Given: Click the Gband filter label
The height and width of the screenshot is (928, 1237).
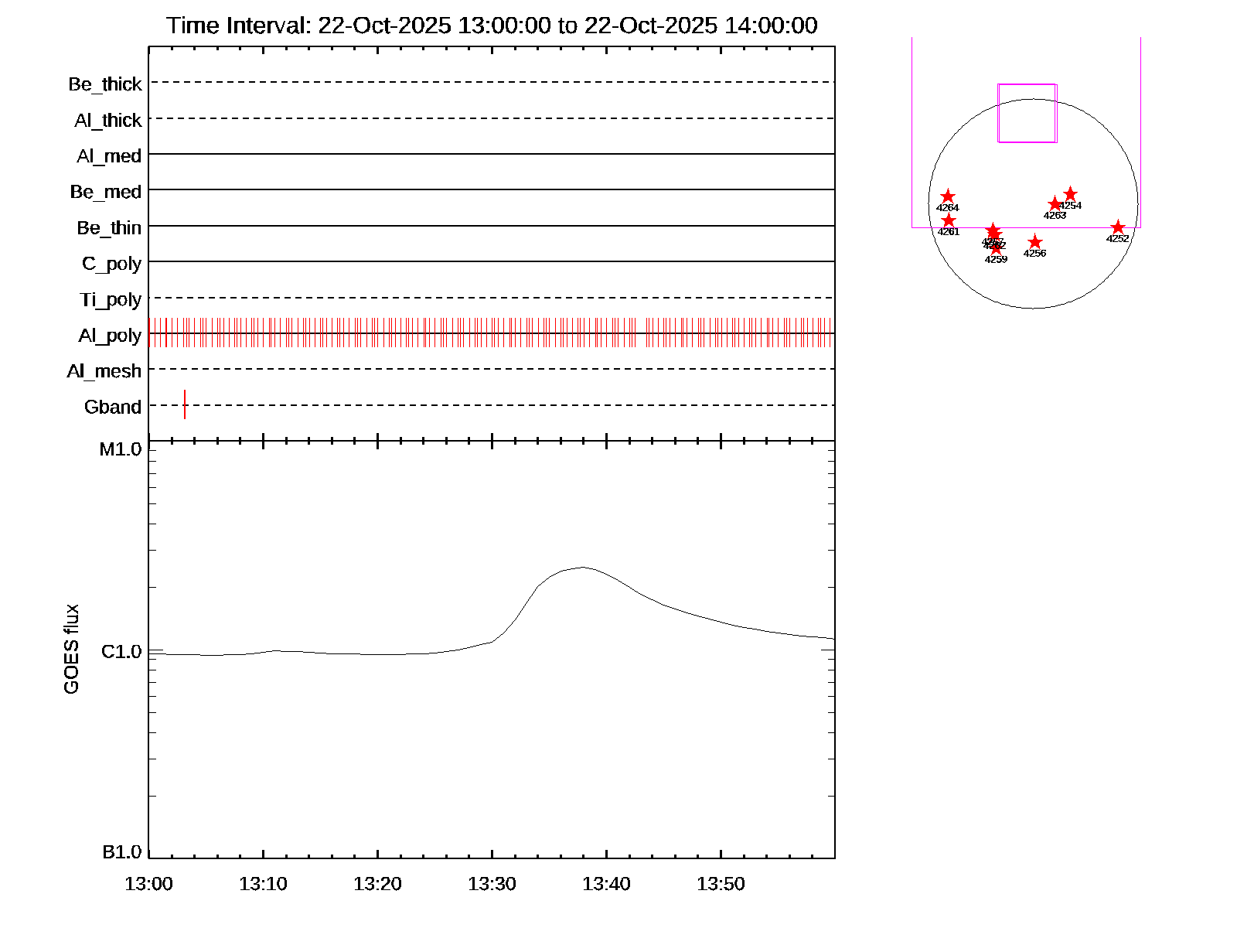Looking at the screenshot, I should pos(113,407).
